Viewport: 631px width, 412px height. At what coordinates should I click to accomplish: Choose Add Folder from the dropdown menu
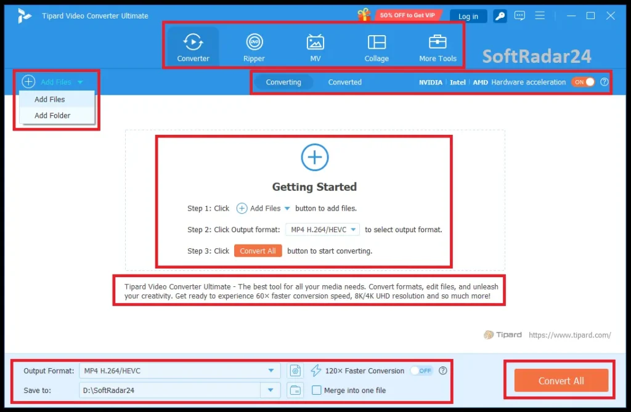point(57,116)
